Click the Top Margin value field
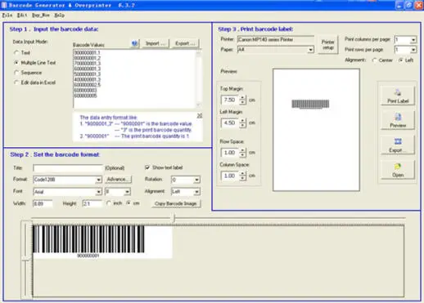Screen dimensions: 424x303 (230, 100)
